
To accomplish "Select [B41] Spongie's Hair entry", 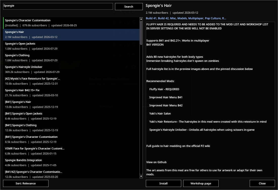I will point(71,105).
